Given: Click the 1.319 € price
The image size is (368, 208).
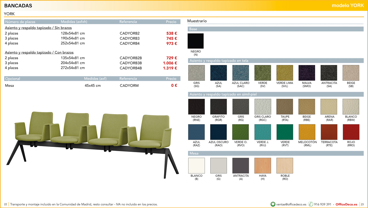Looking at the screenshot, I should [x=170, y=68].
